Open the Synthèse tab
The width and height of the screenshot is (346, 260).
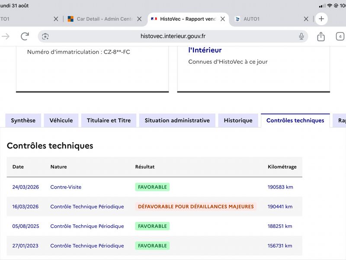click(23, 120)
